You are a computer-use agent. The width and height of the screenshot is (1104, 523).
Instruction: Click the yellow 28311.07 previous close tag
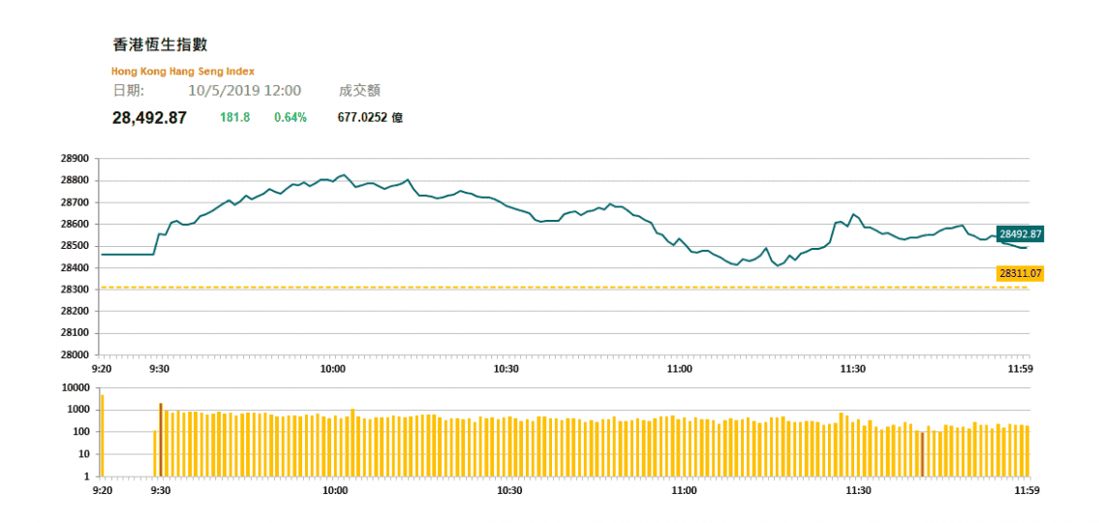point(1021,274)
